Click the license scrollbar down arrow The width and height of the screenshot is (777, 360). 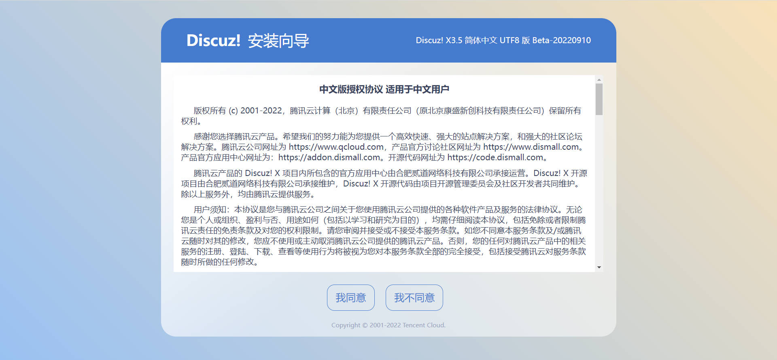599,267
